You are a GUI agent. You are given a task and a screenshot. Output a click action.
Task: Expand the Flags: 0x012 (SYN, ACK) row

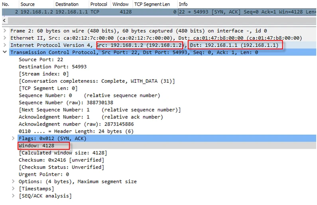point(14,138)
